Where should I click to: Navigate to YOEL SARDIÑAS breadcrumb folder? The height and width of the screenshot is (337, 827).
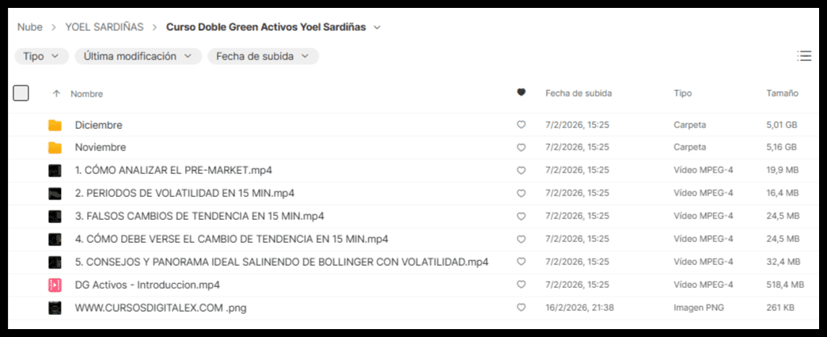(104, 27)
